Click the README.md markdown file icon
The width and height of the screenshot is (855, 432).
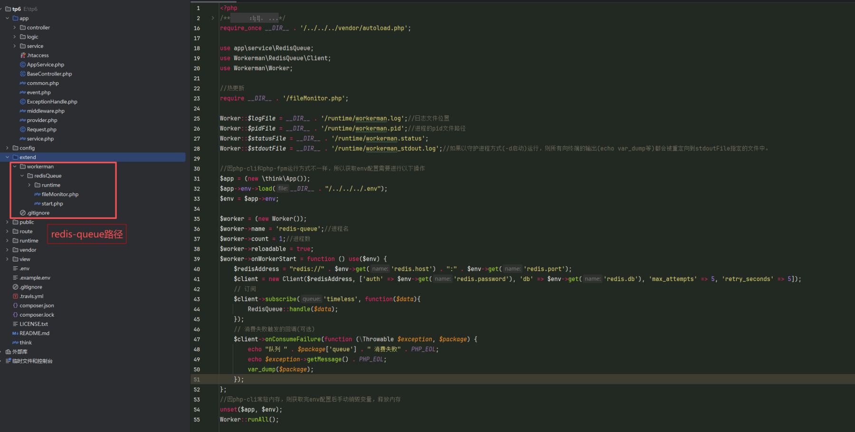pos(15,333)
